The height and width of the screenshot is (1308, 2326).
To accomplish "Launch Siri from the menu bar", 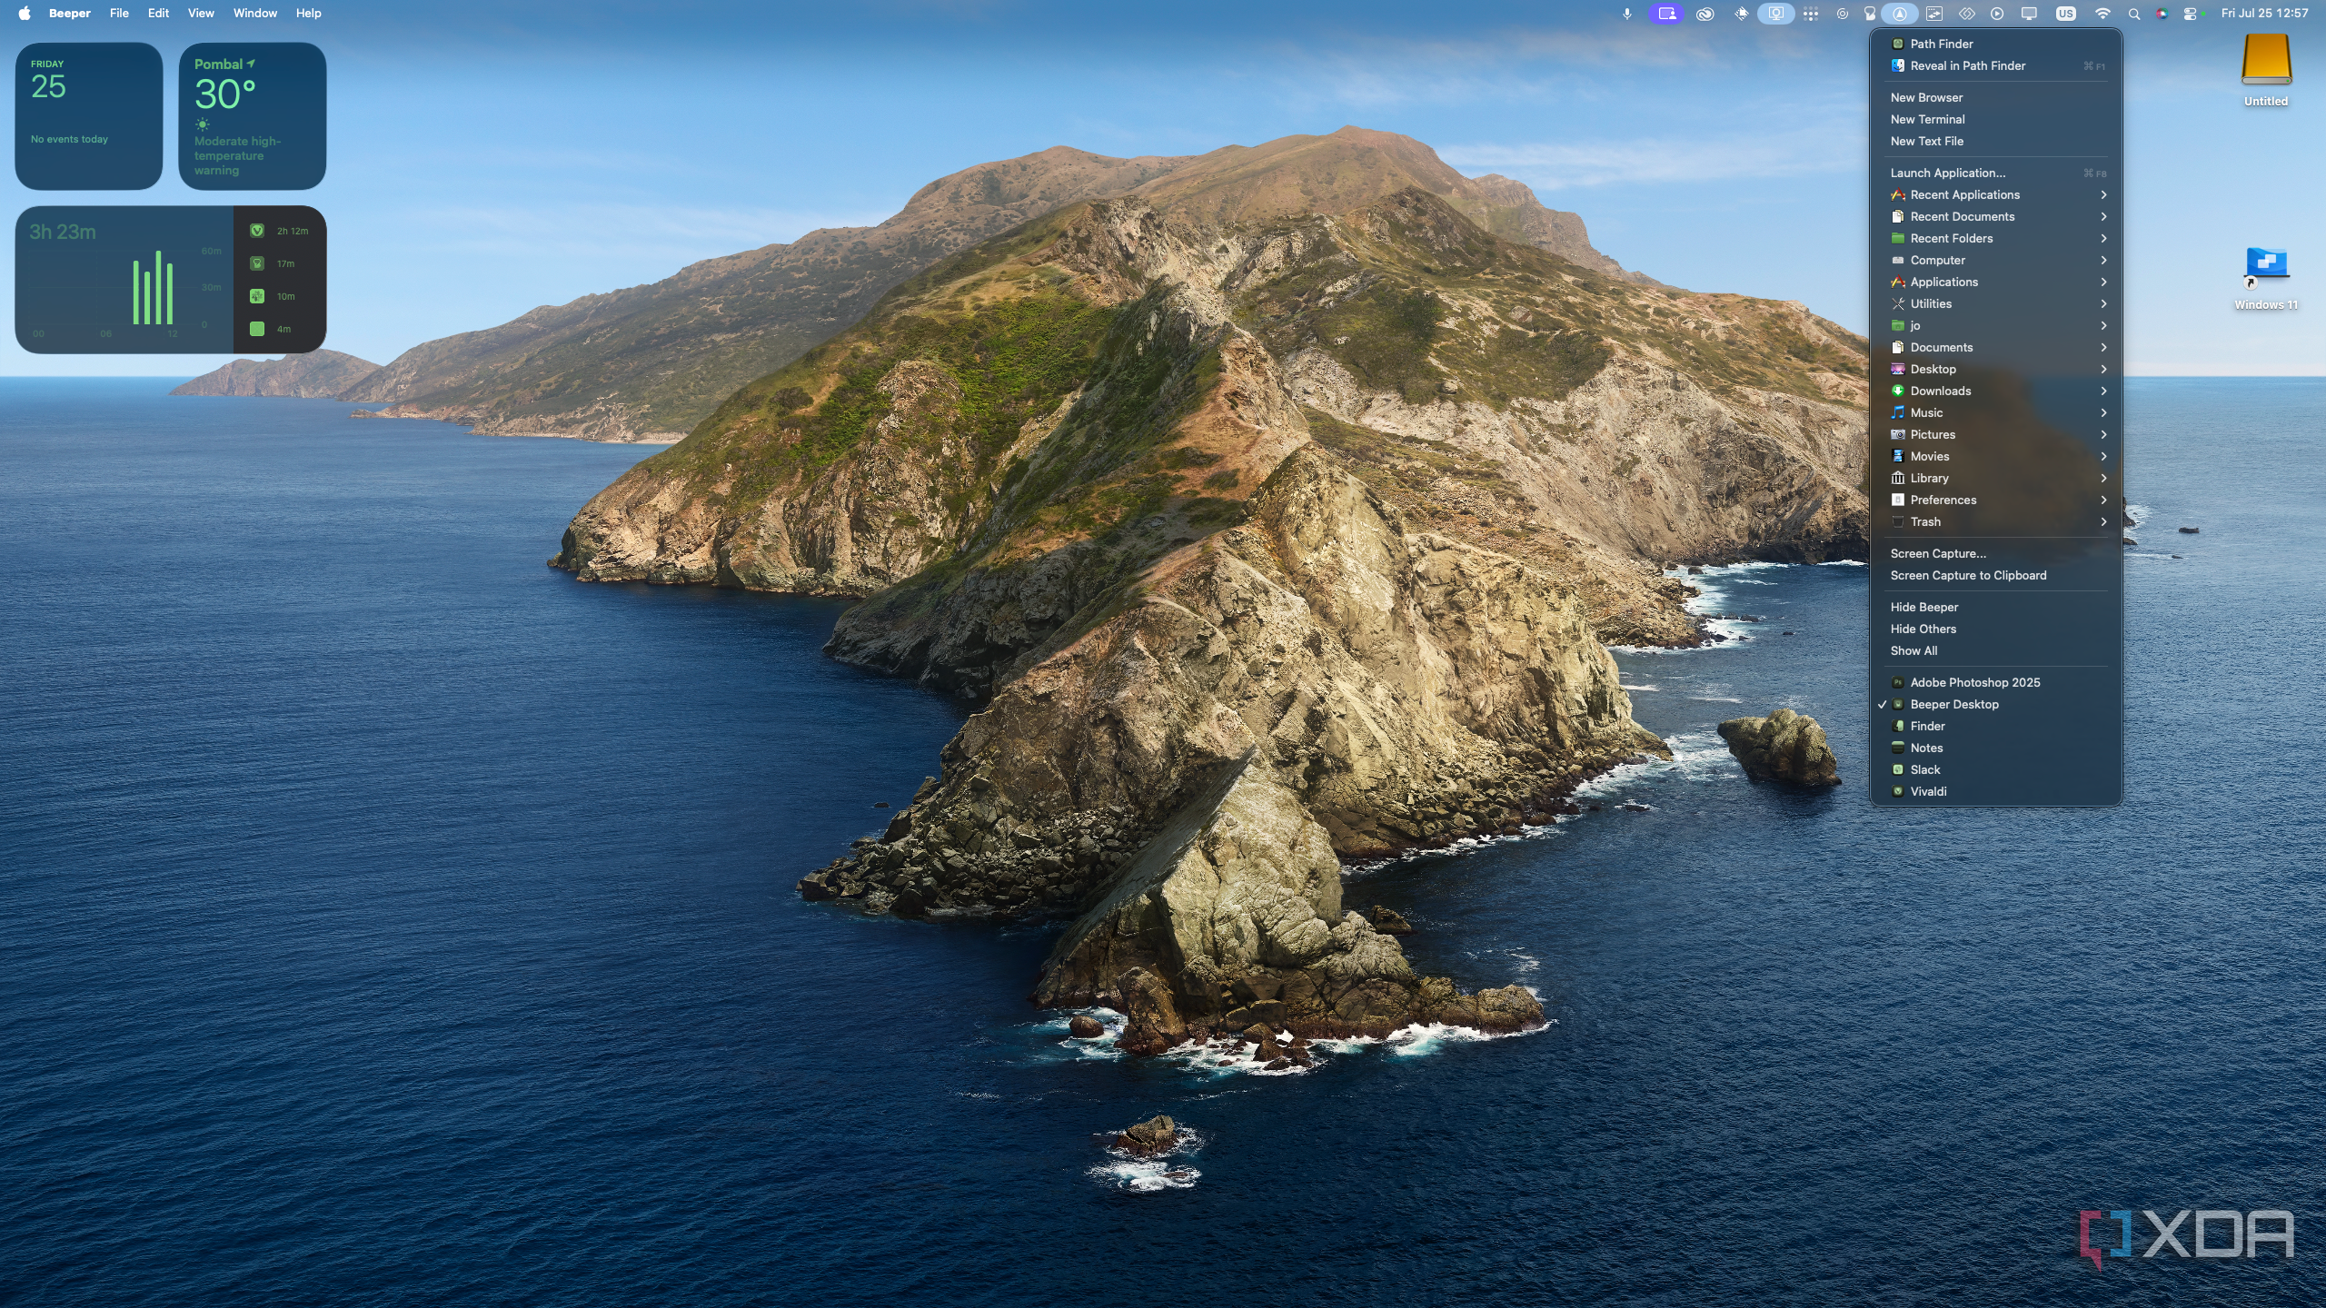I will click(x=2162, y=14).
